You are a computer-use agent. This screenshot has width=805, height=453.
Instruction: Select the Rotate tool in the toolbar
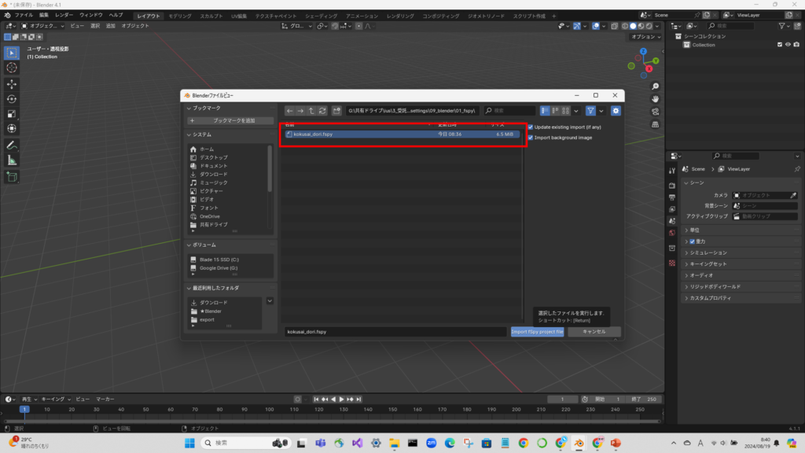(x=12, y=98)
